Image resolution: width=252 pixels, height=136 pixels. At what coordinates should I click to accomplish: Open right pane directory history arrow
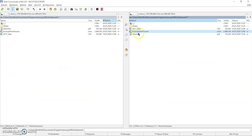pyautogui.click(x=251, y=17)
